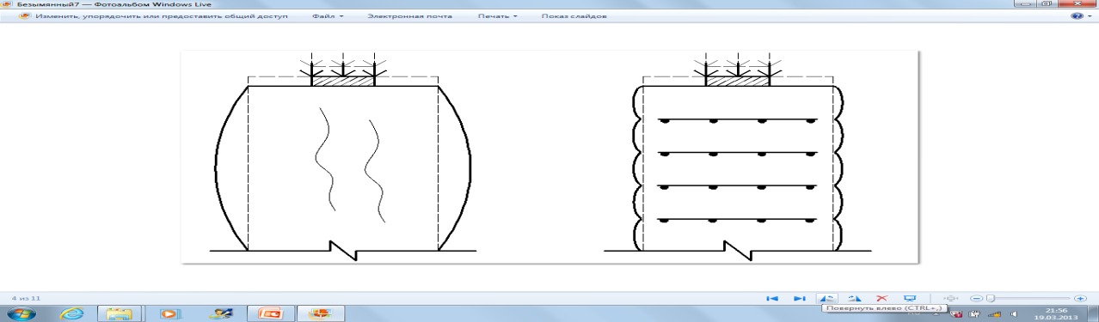Open network signal tray icon
This screenshot has height=322, width=1099.
pos(994,314)
